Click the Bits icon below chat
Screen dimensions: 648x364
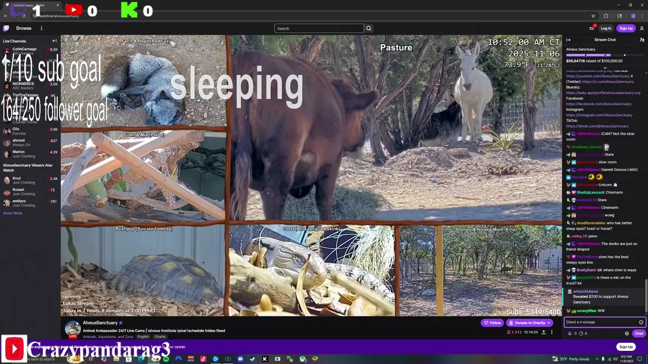(570, 333)
